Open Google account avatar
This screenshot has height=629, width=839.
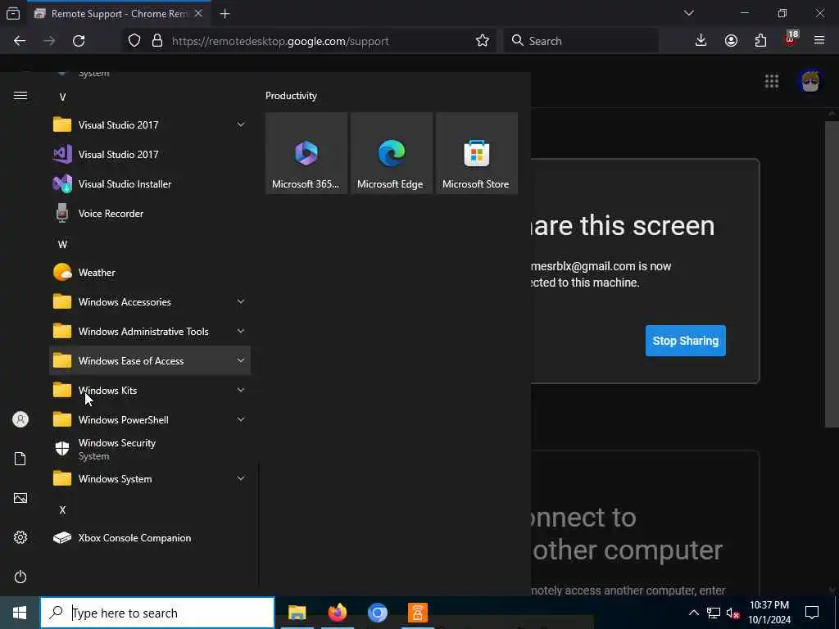[x=810, y=81]
